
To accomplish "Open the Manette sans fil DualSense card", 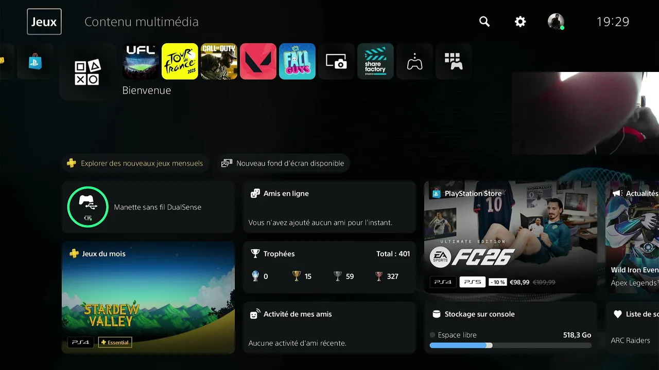I will [x=148, y=207].
